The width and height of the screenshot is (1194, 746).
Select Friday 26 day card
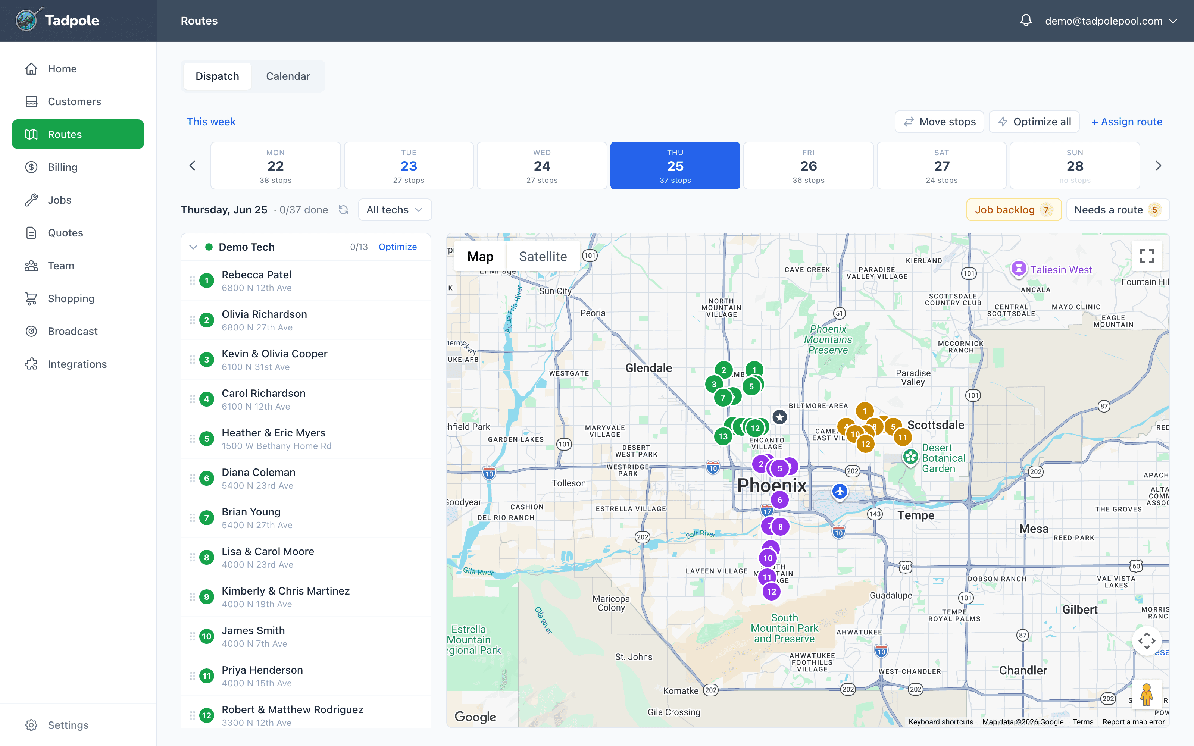(x=808, y=166)
